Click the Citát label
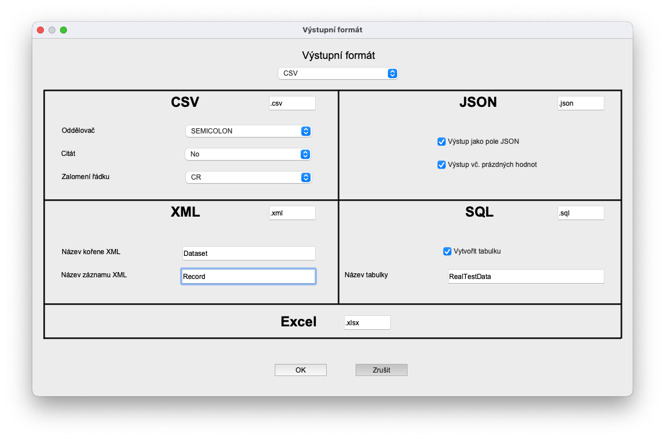Screen dimensions: 665x439 68,153
